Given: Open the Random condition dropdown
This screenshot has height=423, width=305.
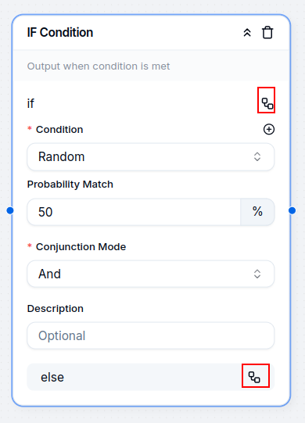Looking at the screenshot, I should [x=151, y=156].
